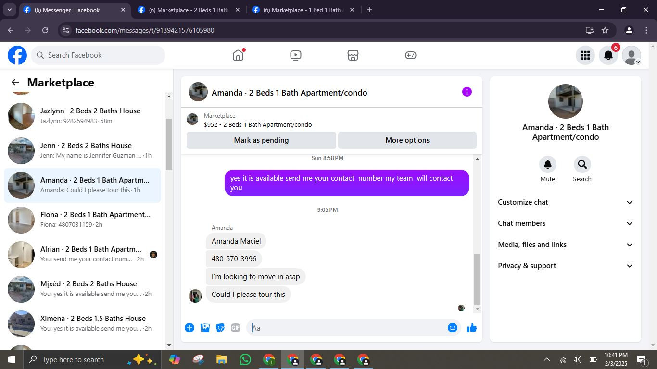Image resolution: width=657 pixels, height=369 pixels.
Task: Expand Customize chat section
Action: (x=565, y=202)
